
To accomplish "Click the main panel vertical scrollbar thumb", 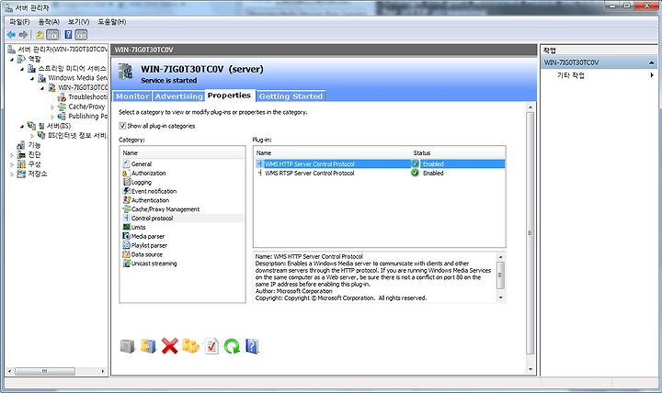I will pyautogui.click(x=531, y=232).
